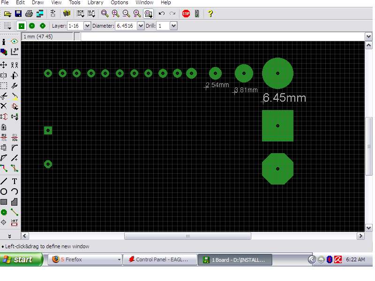This screenshot has height=281, width=375.
Task: Open the Display layers tool
Action: pos(4,52)
